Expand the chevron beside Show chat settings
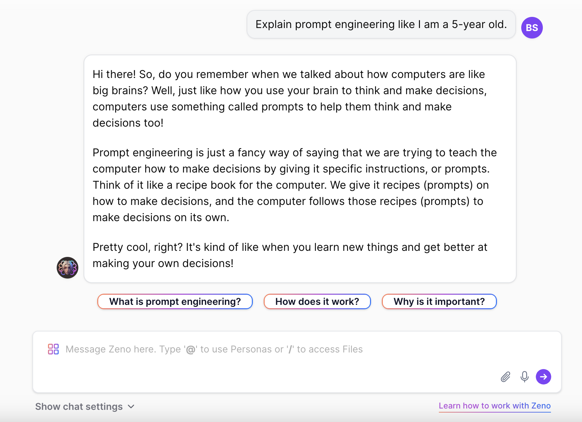Viewport: 582px width, 422px height. click(131, 406)
